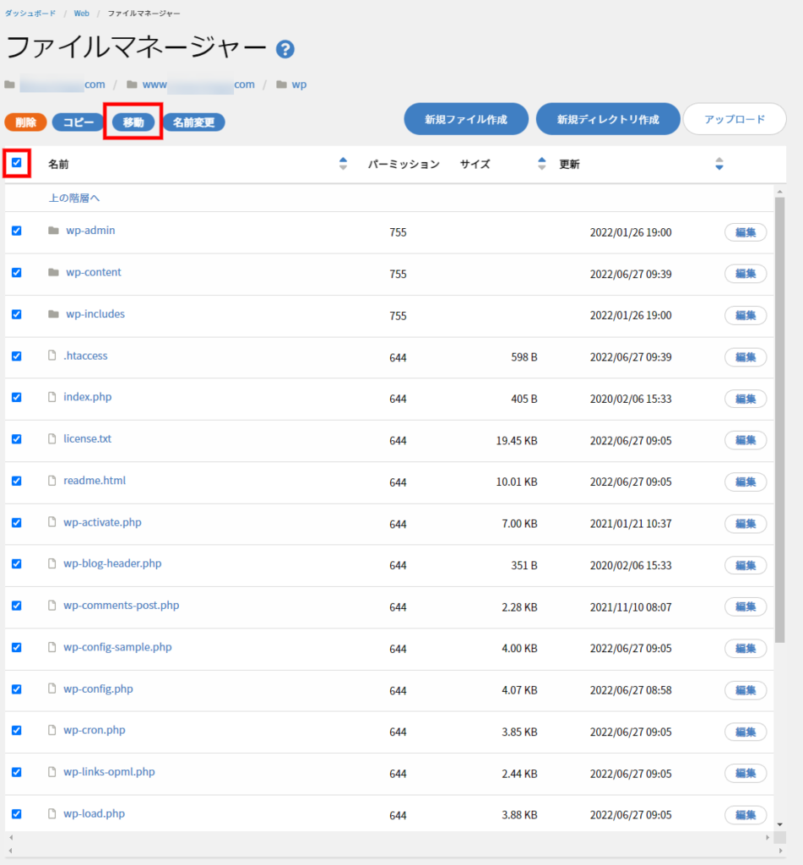Click the wp-cron.php file icon

52,731
